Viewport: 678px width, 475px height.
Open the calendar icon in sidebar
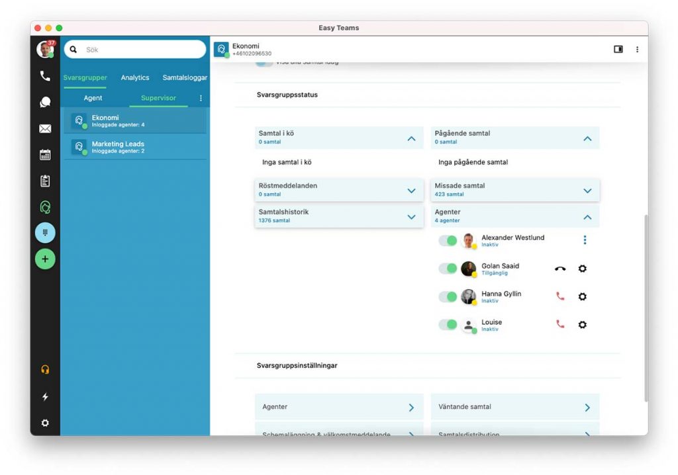click(x=45, y=155)
